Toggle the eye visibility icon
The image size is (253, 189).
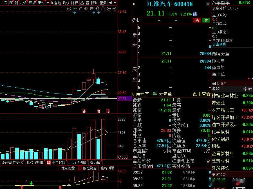click(86, 9)
